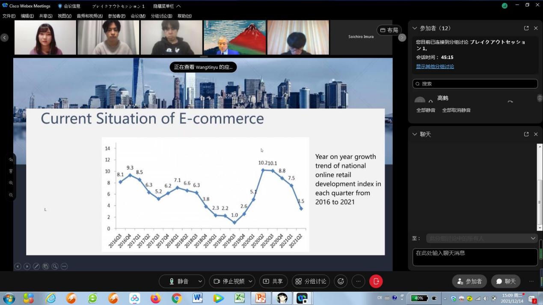Viewport: 543px width, 305px height.
Task: Go to the next slide with the forward arrow
Action: (x=27, y=267)
